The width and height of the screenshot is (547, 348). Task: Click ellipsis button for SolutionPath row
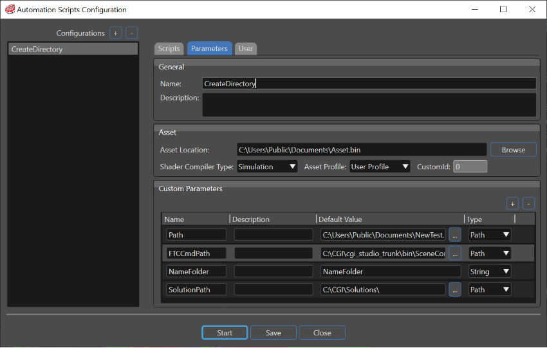[455, 289]
